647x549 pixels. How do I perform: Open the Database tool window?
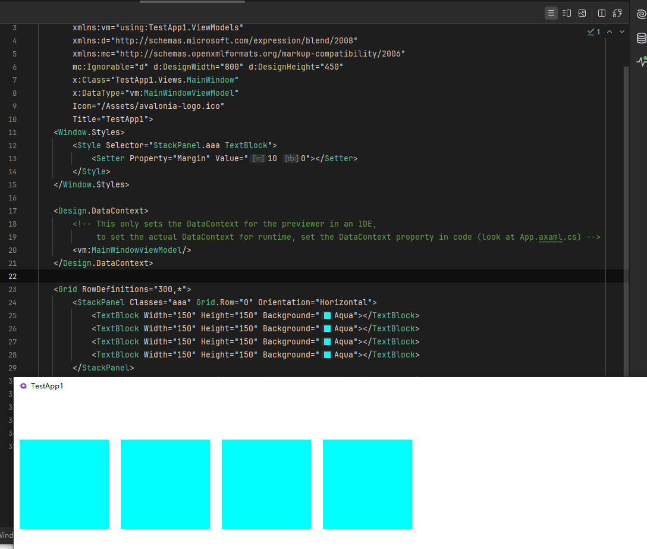[641, 39]
